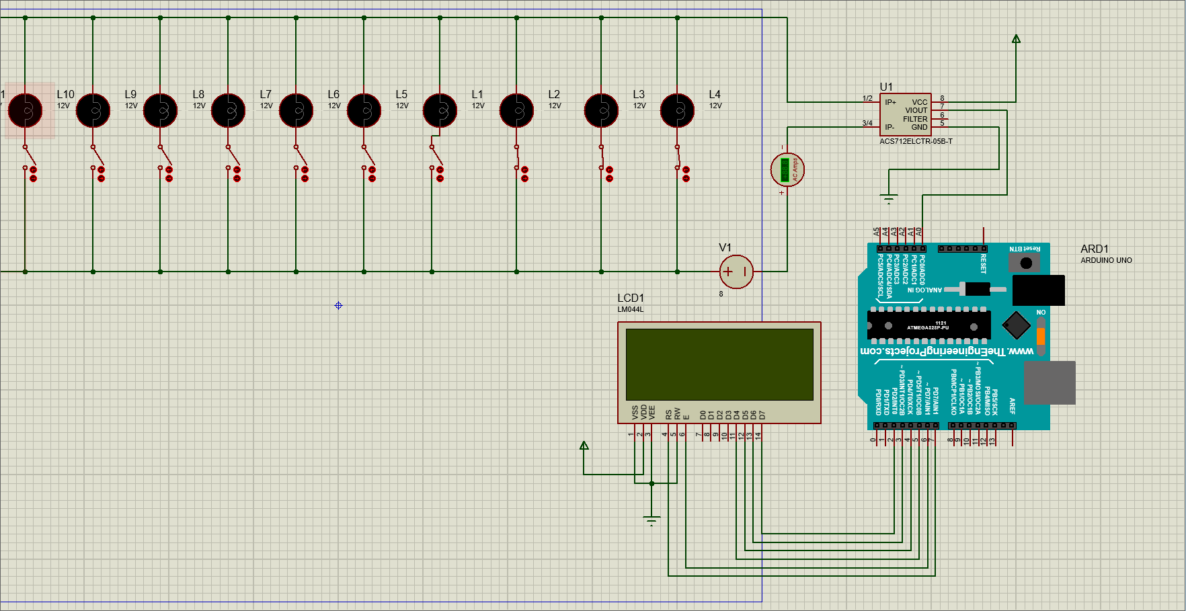Click the green LCD screen area

pyautogui.click(x=719, y=364)
